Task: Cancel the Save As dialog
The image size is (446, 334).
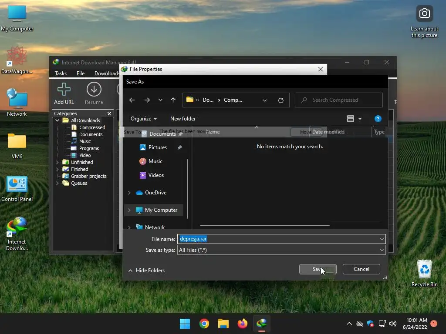Action: pos(361,269)
